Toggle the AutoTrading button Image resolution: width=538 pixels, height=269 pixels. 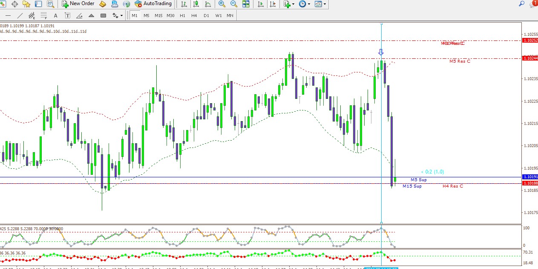coord(153,4)
